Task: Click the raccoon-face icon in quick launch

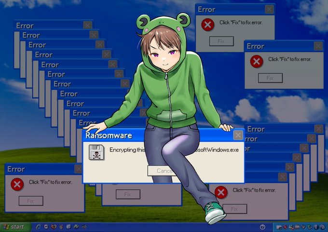Action: click(84, 227)
